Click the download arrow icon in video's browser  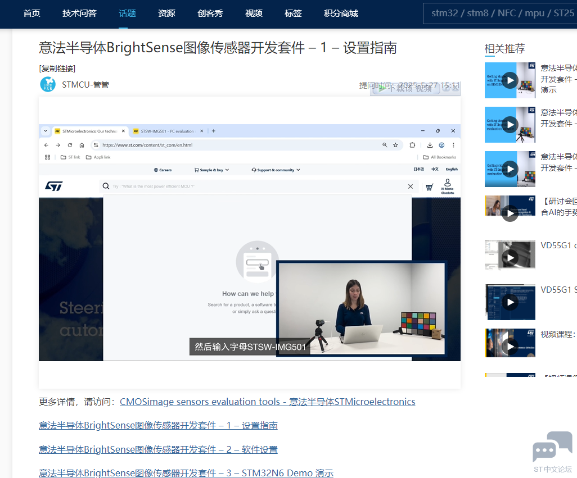coord(430,145)
